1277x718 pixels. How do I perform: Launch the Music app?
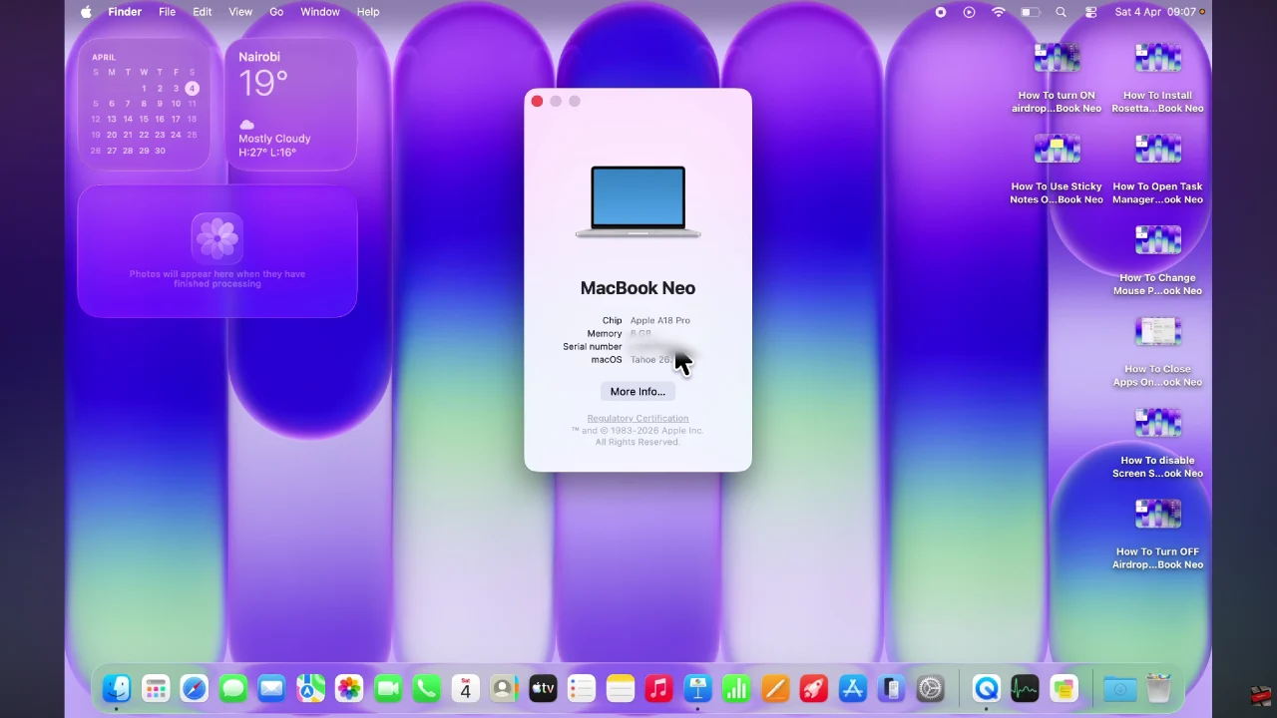658,688
